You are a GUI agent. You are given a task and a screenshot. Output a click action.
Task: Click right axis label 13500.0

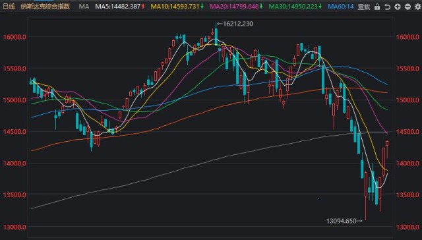pyautogui.click(x=407, y=195)
